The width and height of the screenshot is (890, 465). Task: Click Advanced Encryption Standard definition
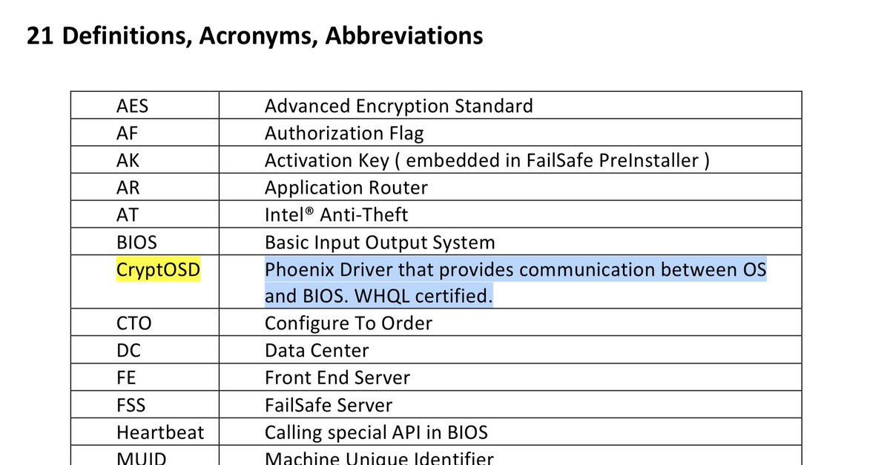click(x=398, y=106)
